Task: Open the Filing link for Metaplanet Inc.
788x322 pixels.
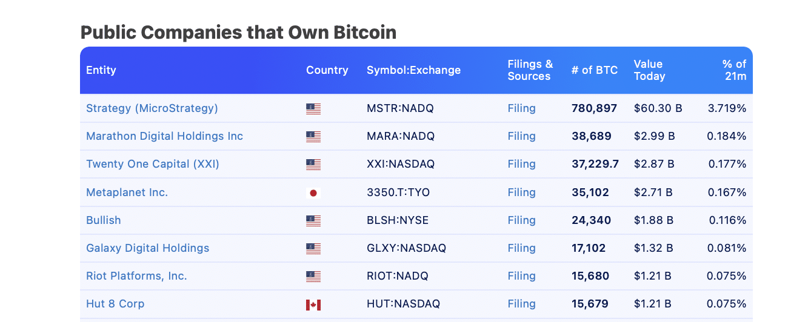Action: [521, 192]
